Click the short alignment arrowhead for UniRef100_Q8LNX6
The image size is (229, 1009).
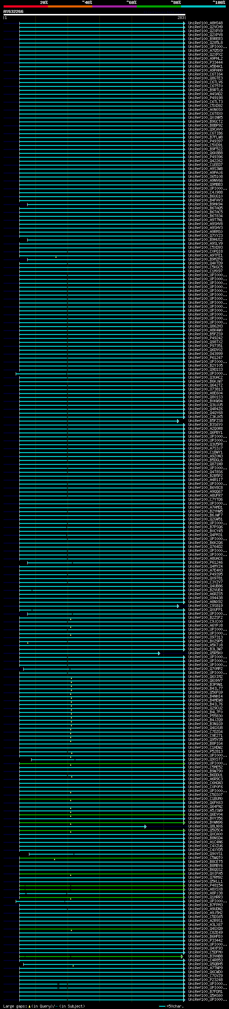click(146, 826)
